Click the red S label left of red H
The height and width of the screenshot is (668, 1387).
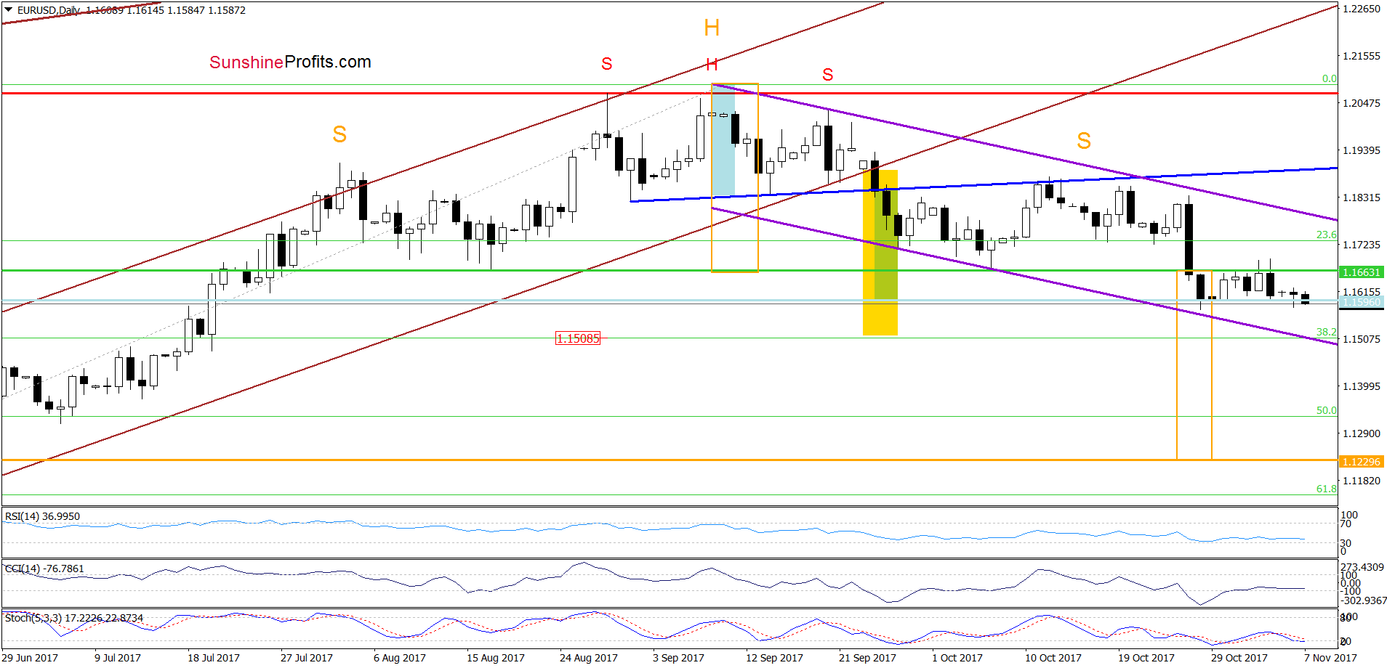click(607, 64)
